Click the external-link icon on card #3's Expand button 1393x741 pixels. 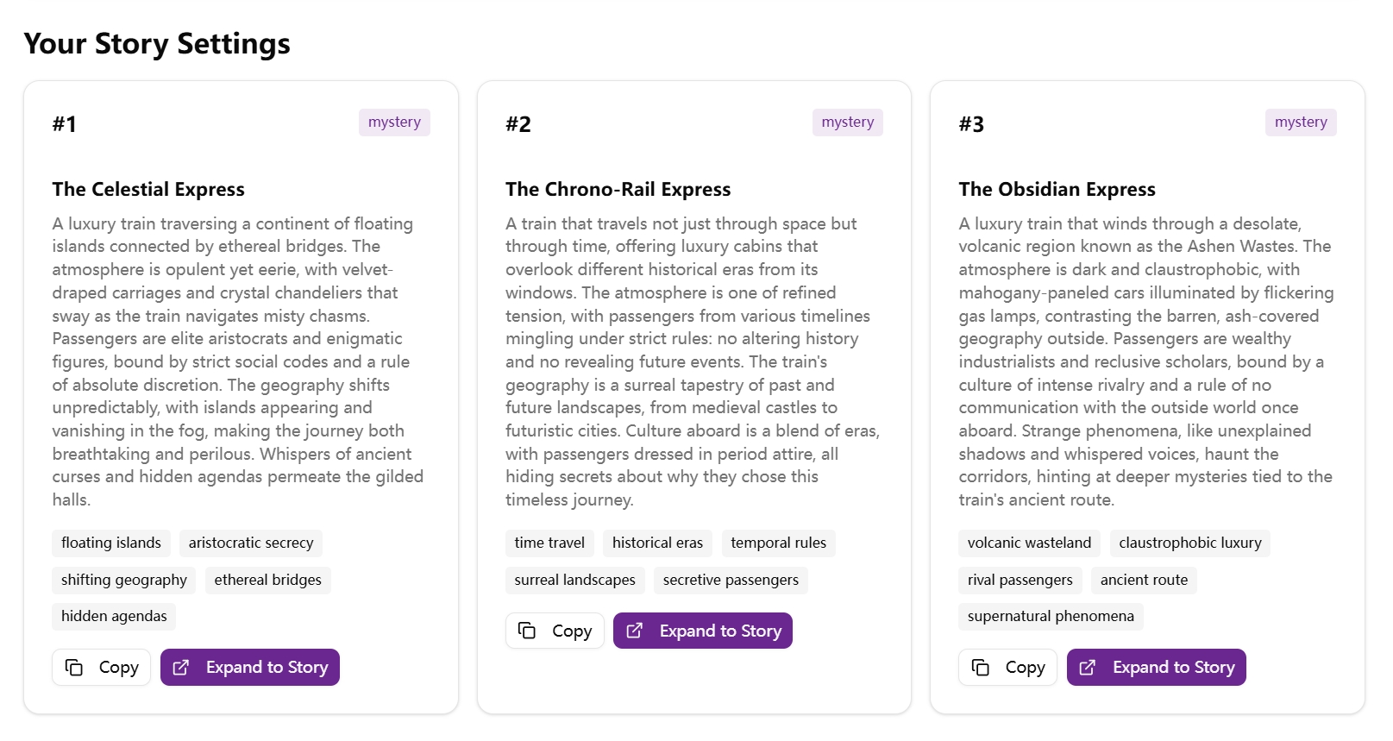coord(1088,667)
